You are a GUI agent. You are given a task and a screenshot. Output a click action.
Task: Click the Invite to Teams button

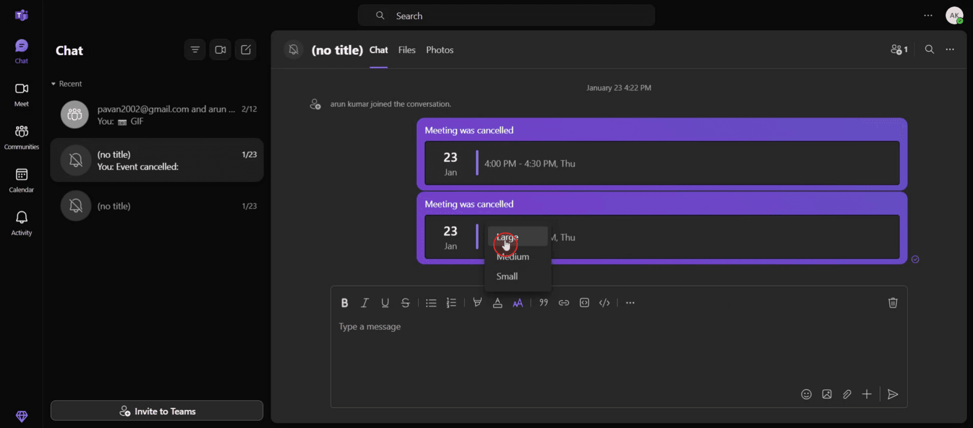157,410
